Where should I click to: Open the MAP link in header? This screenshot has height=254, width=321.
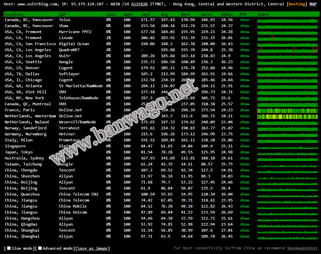click(x=313, y=4)
